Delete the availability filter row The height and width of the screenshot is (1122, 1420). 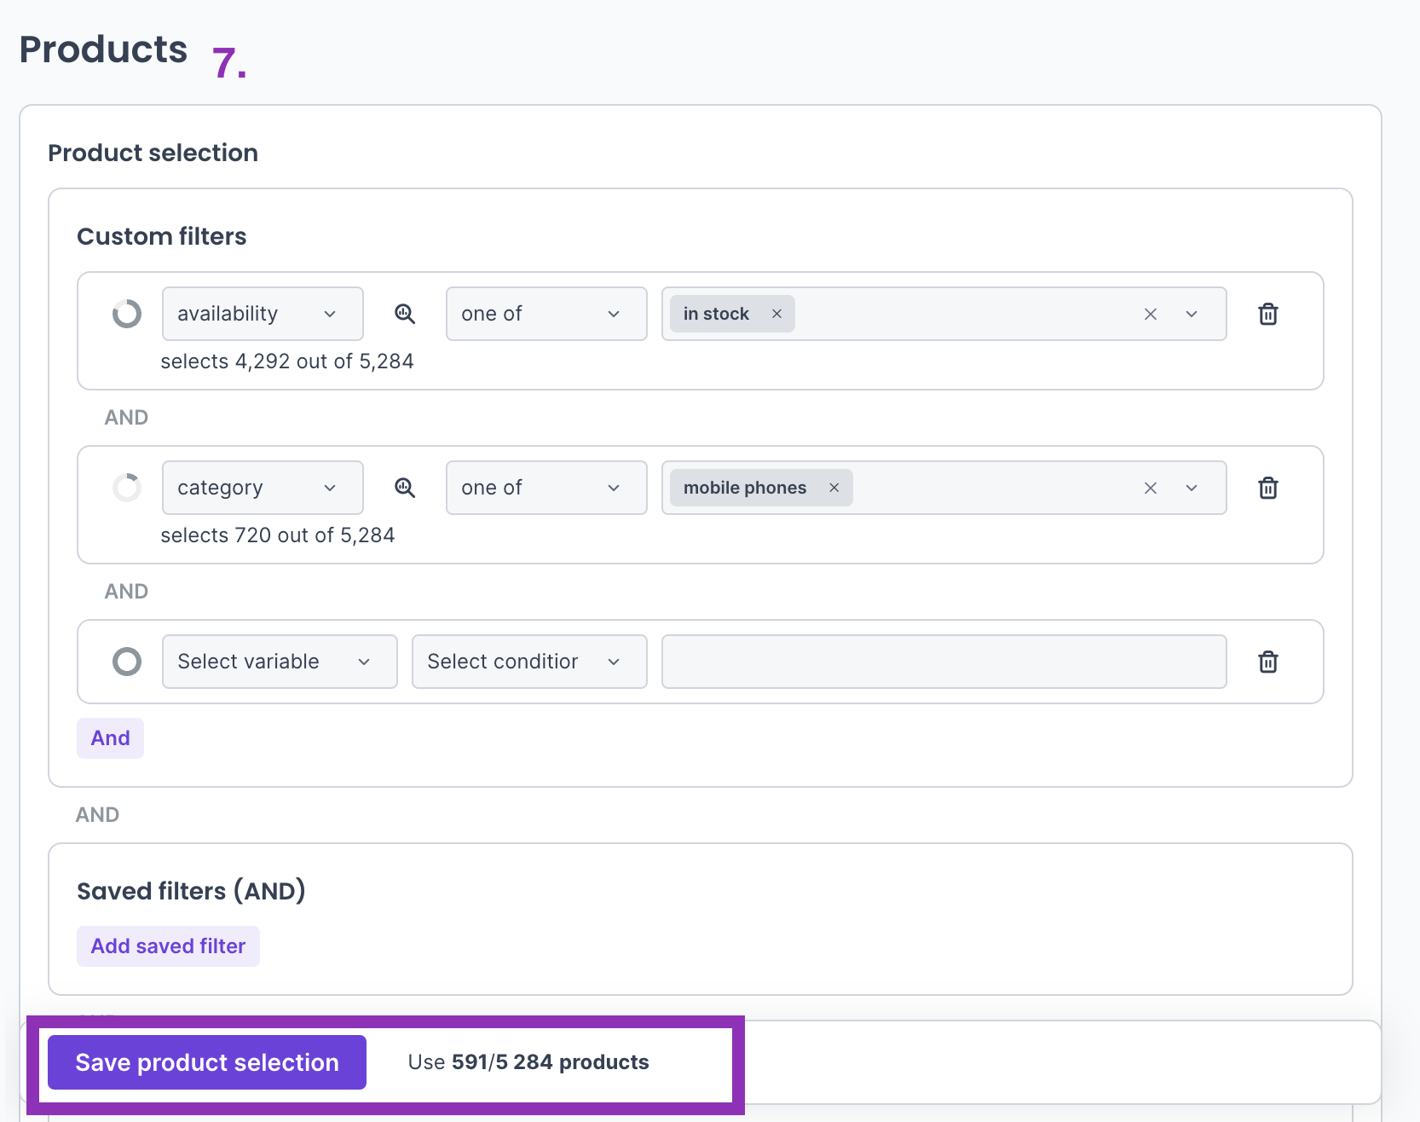point(1267,314)
